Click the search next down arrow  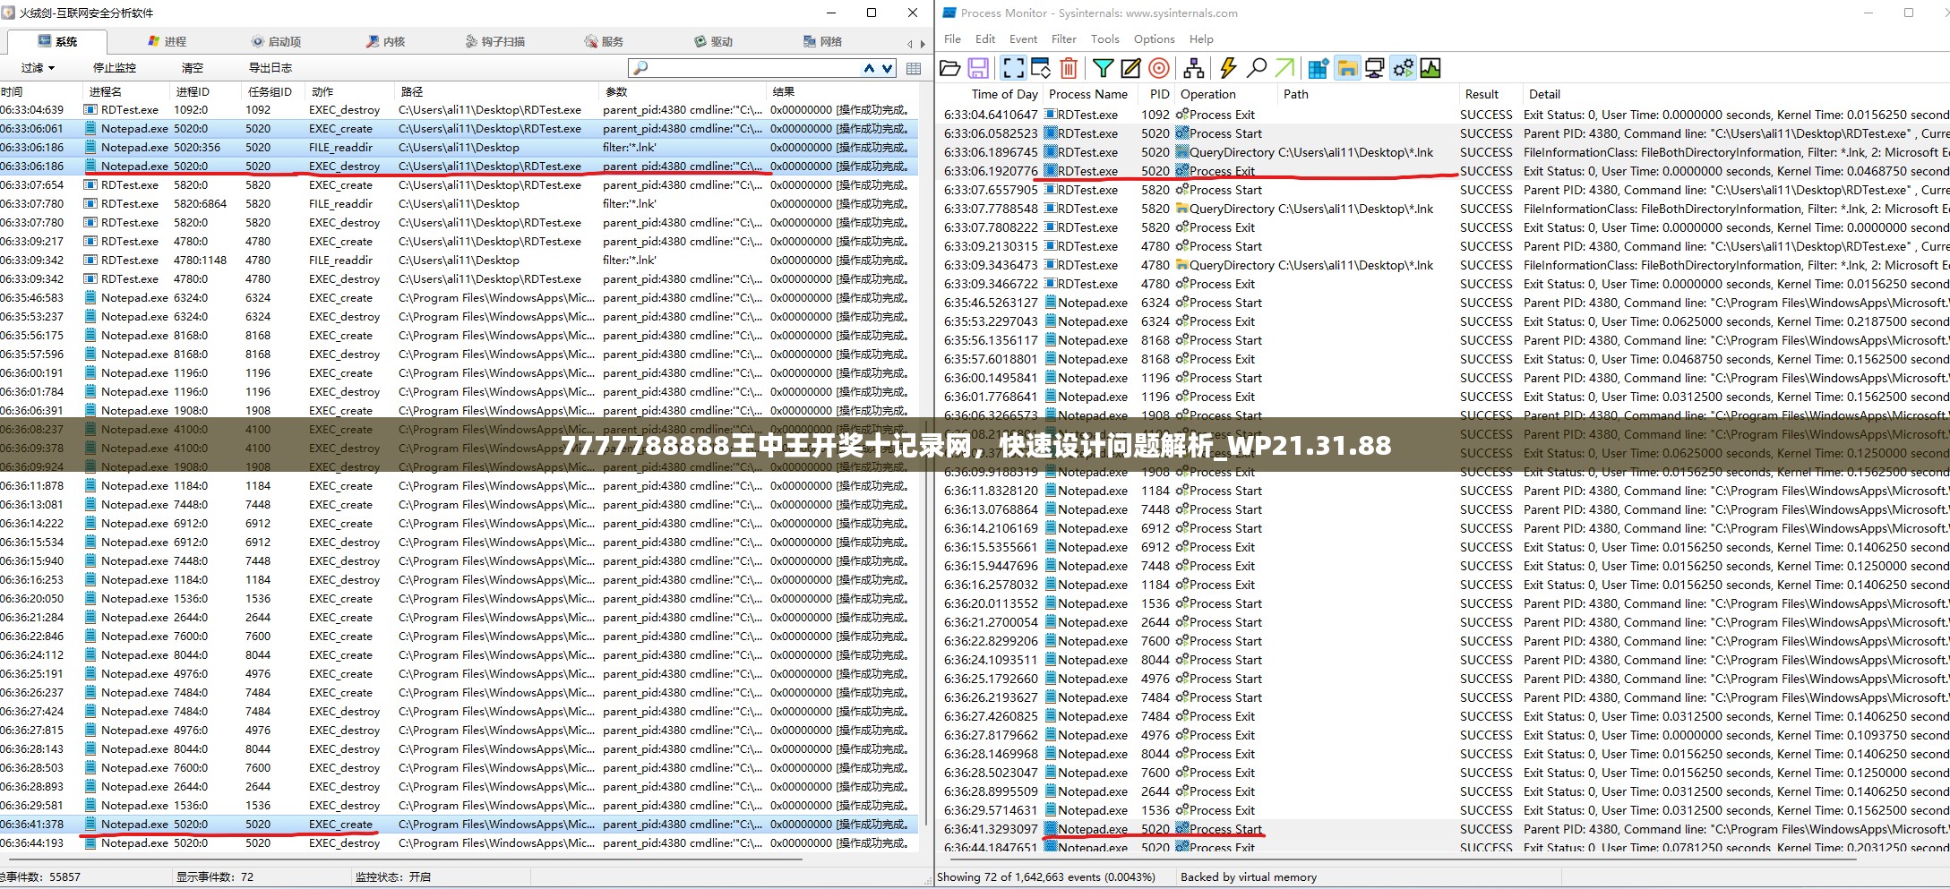[x=887, y=68]
